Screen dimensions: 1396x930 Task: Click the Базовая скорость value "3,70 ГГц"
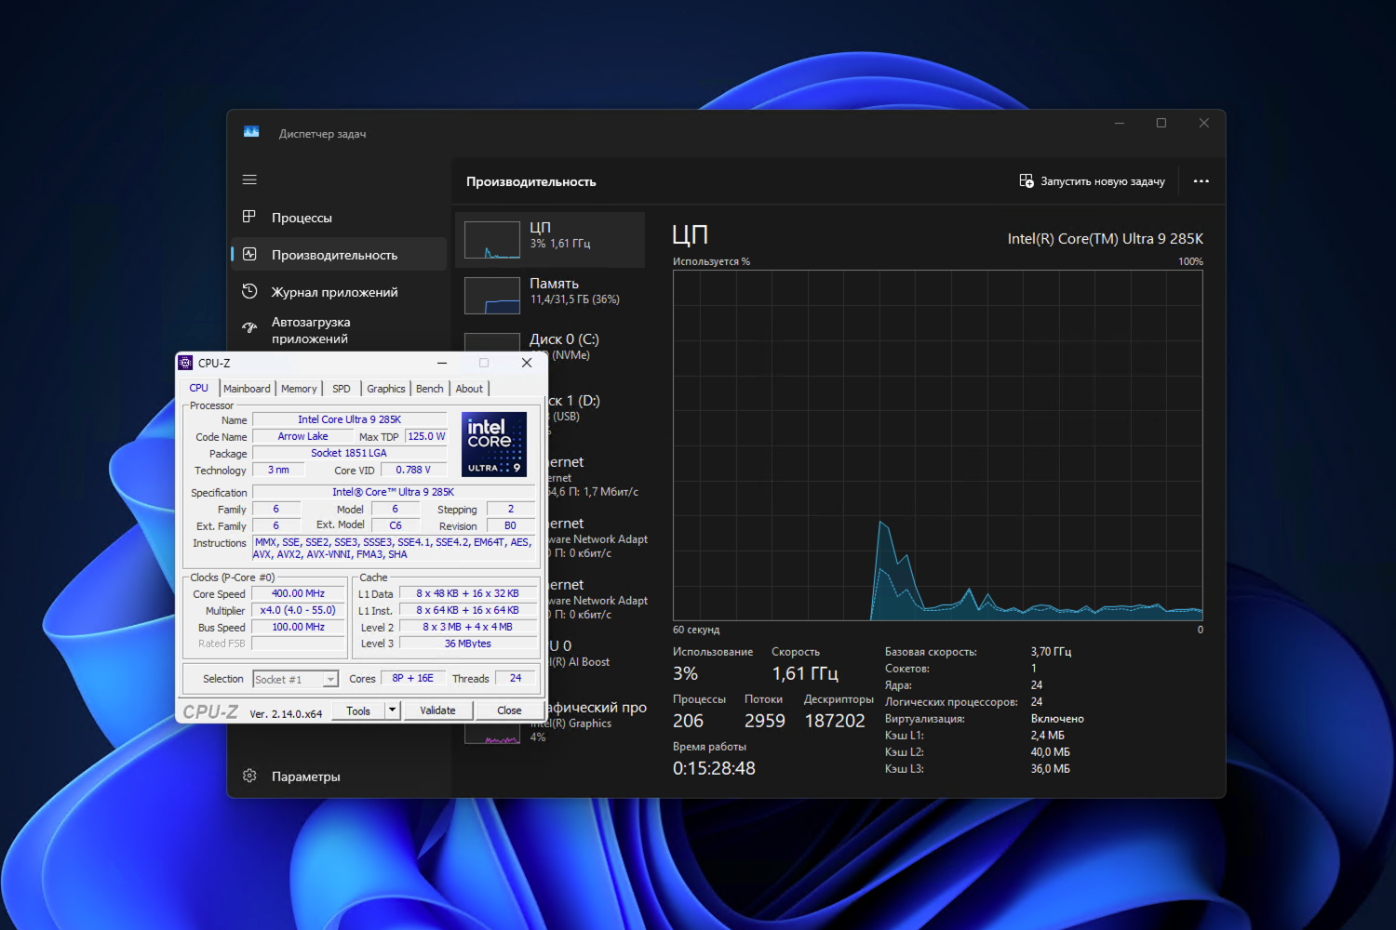(1051, 652)
